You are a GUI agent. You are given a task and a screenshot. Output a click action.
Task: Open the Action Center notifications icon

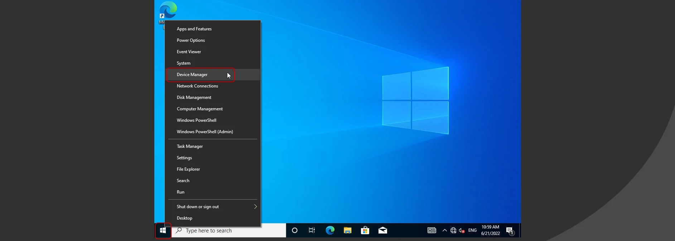510,231
